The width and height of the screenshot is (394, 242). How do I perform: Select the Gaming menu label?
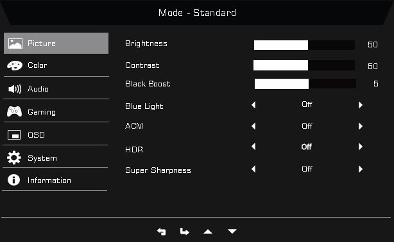[x=42, y=112]
